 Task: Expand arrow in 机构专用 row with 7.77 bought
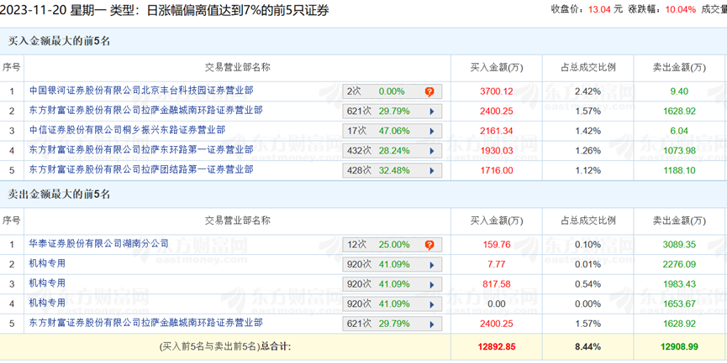point(432,265)
